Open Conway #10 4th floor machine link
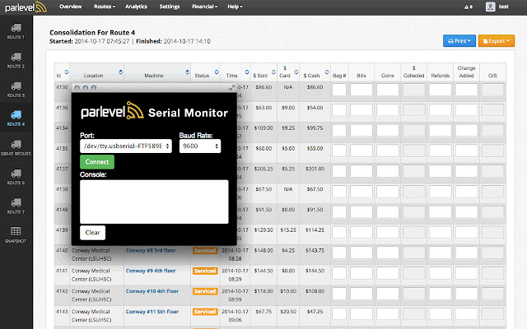 coord(152,291)
